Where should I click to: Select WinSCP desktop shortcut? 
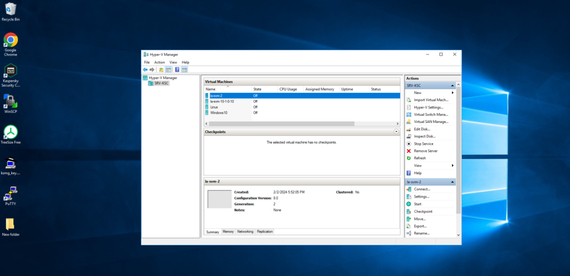pos(11,104)
